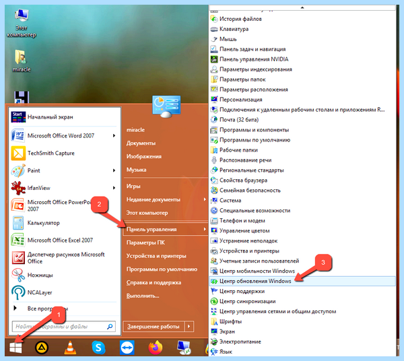Expand the IrfanView jump list arrow
Screen dimensions: 404x361
[x=114, y=188]
